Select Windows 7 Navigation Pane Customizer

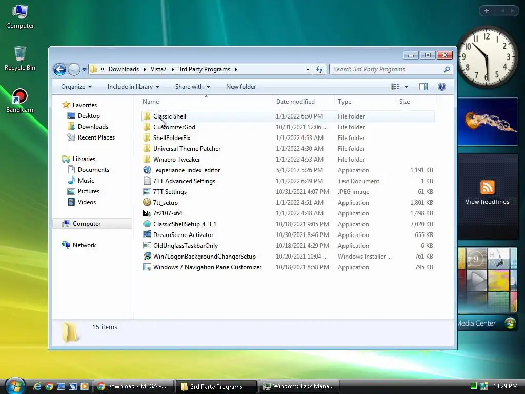click(288, 267)
